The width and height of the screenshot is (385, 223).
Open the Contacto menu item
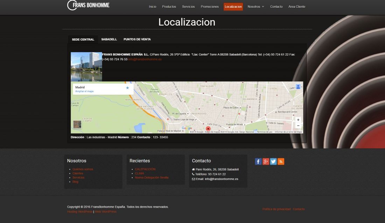pos(276,7)
